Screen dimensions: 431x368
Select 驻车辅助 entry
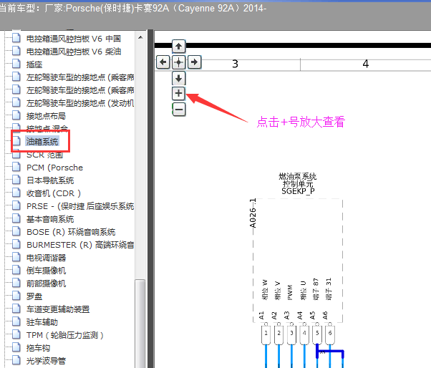(x=42, y=322)
